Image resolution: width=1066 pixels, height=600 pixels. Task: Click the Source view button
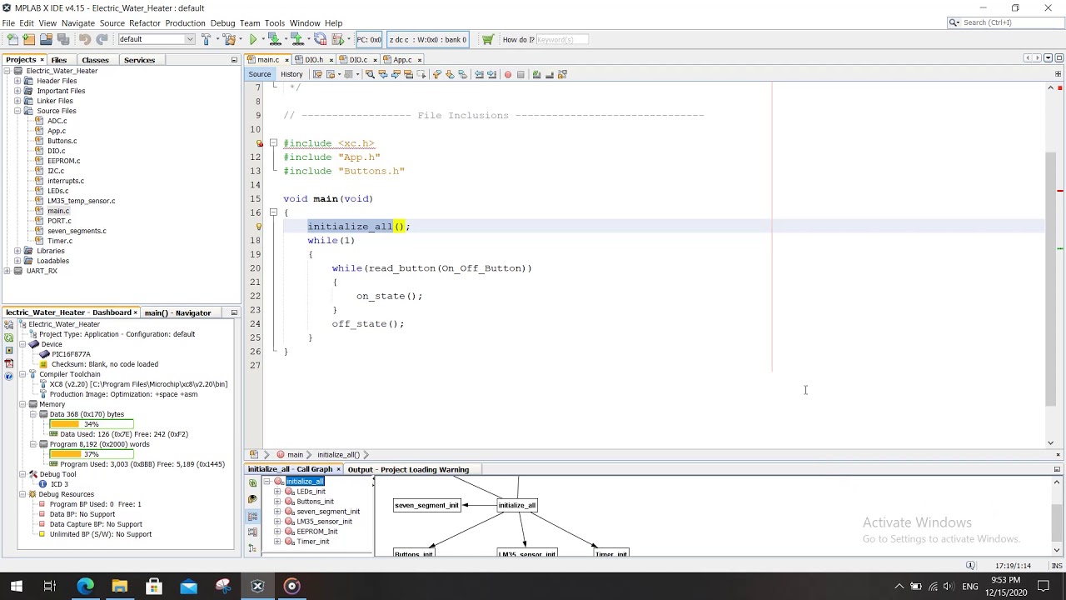pos(260,74)
